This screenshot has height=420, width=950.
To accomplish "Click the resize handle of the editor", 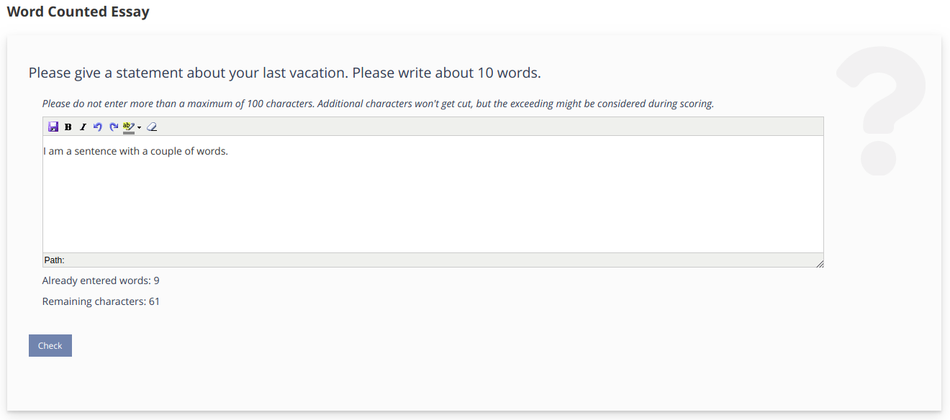I will 820,264.
